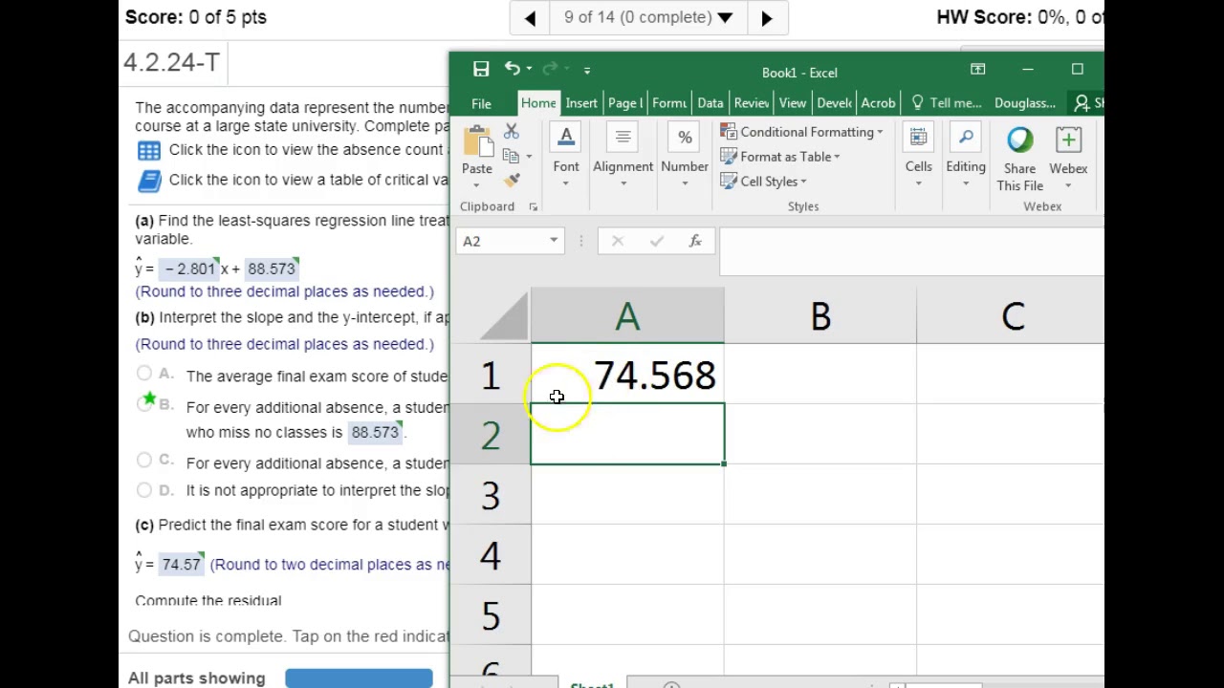
Task: Open the Cells group button
Action: tap(918, 156)
